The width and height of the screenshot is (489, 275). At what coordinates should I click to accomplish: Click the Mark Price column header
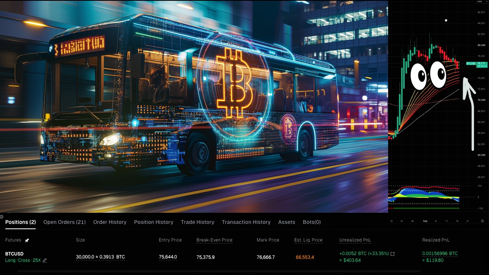click(x=268, y=240)
